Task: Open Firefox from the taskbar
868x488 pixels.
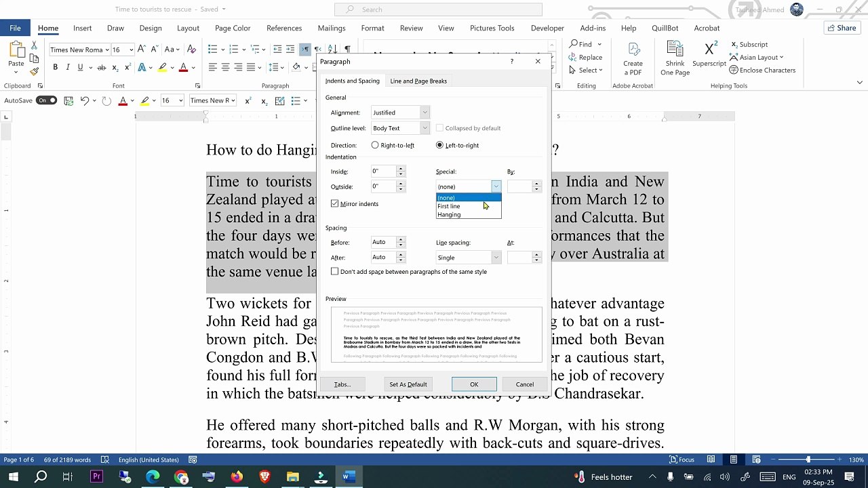Action: (x=236, y=476)
